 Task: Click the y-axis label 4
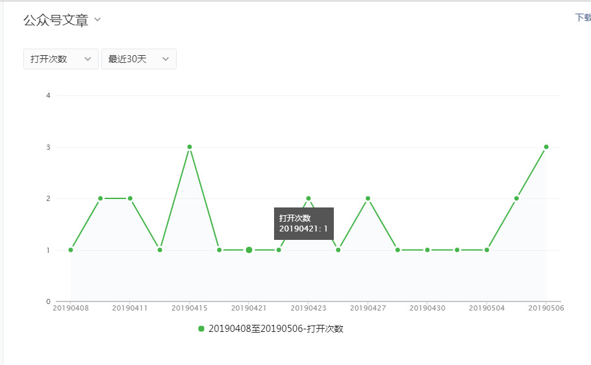[x=48, y=95]
